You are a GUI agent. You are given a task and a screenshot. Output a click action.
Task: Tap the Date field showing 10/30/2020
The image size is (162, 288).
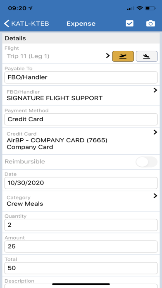point(81,183)
